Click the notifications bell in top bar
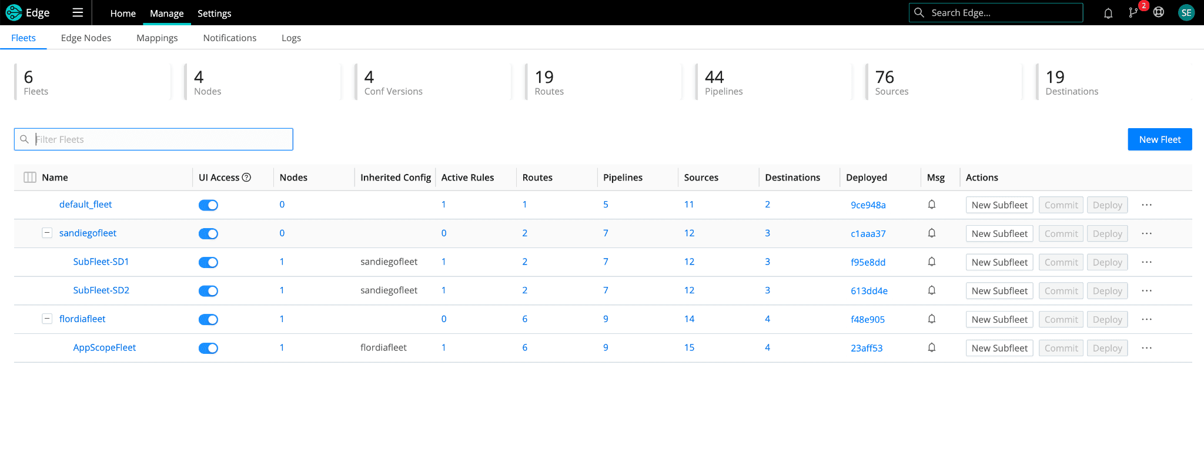Image resolution: width=1204 pixels, height=455 pixels. (x=1108, y=13)
